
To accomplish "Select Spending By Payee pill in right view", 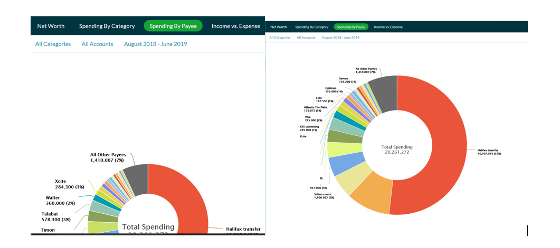I will pos(351,27).
